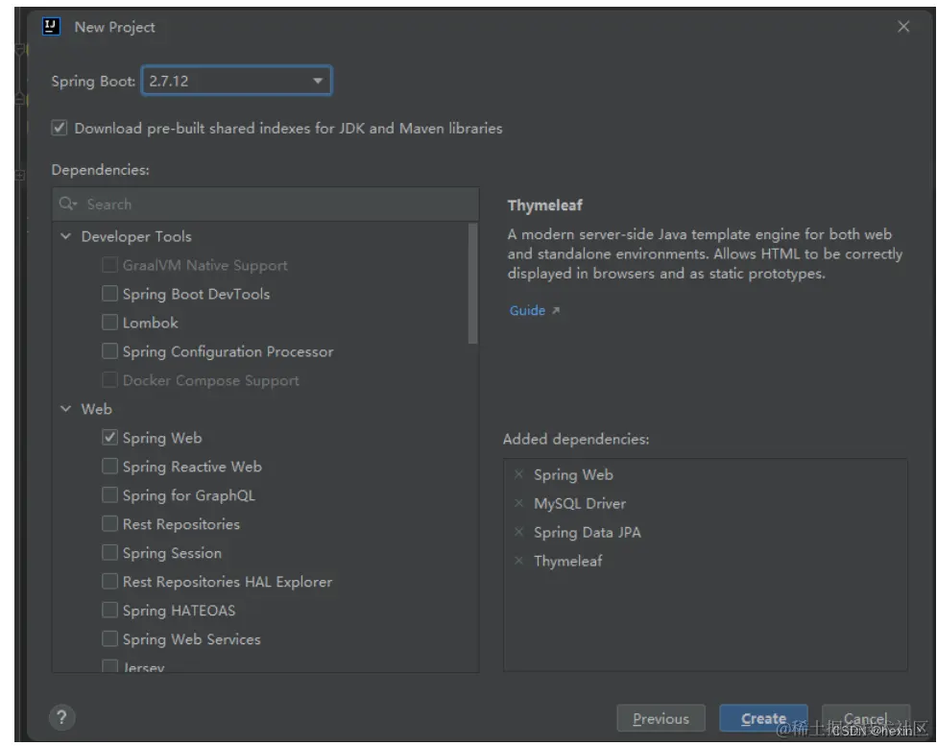Image resolution: width=937 pixels, height=746 pixels.
Task: Collapse the Developer Tools group
Action: point(65,236)
